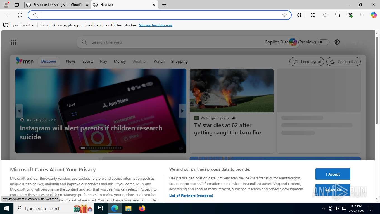Open the Play menu item
Viewport: 380px width, 214px height.
(x=104, y=61)
